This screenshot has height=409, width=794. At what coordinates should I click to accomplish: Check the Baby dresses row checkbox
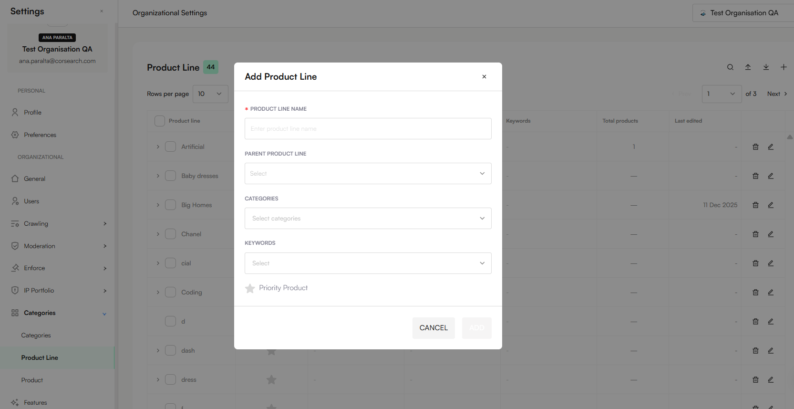point(170,176)
